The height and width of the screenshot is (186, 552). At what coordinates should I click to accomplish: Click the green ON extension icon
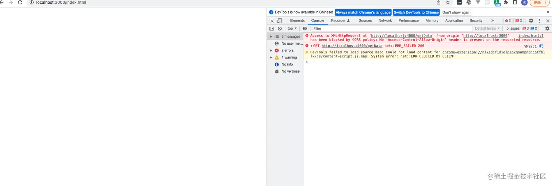point(497,3)
